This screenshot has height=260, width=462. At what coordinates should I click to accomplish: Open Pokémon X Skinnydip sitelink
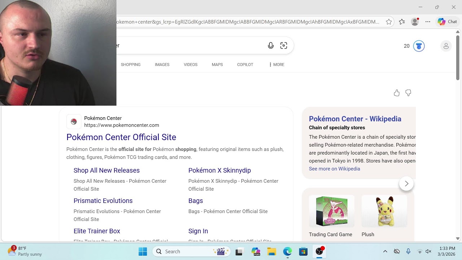219,170
